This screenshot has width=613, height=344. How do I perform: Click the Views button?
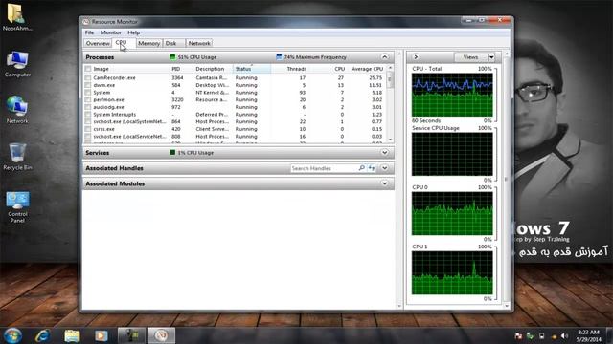pyautogui.click(x=470, y=57)
